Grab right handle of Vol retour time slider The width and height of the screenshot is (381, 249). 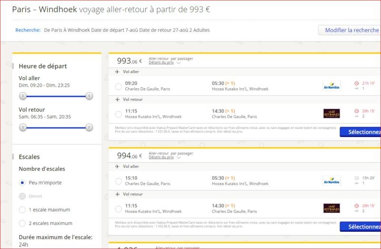coord(89,127)
